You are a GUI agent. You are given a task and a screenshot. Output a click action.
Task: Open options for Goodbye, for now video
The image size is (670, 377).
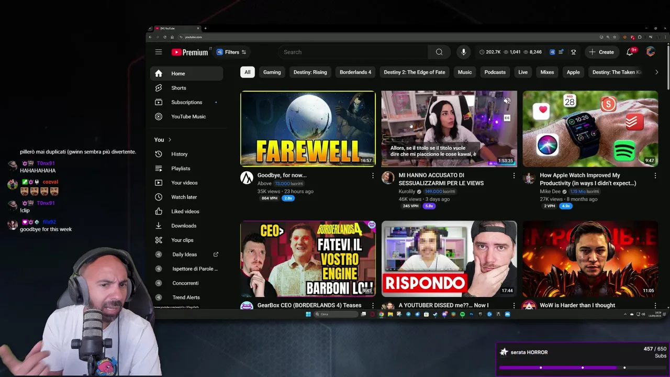click(373, 175)
